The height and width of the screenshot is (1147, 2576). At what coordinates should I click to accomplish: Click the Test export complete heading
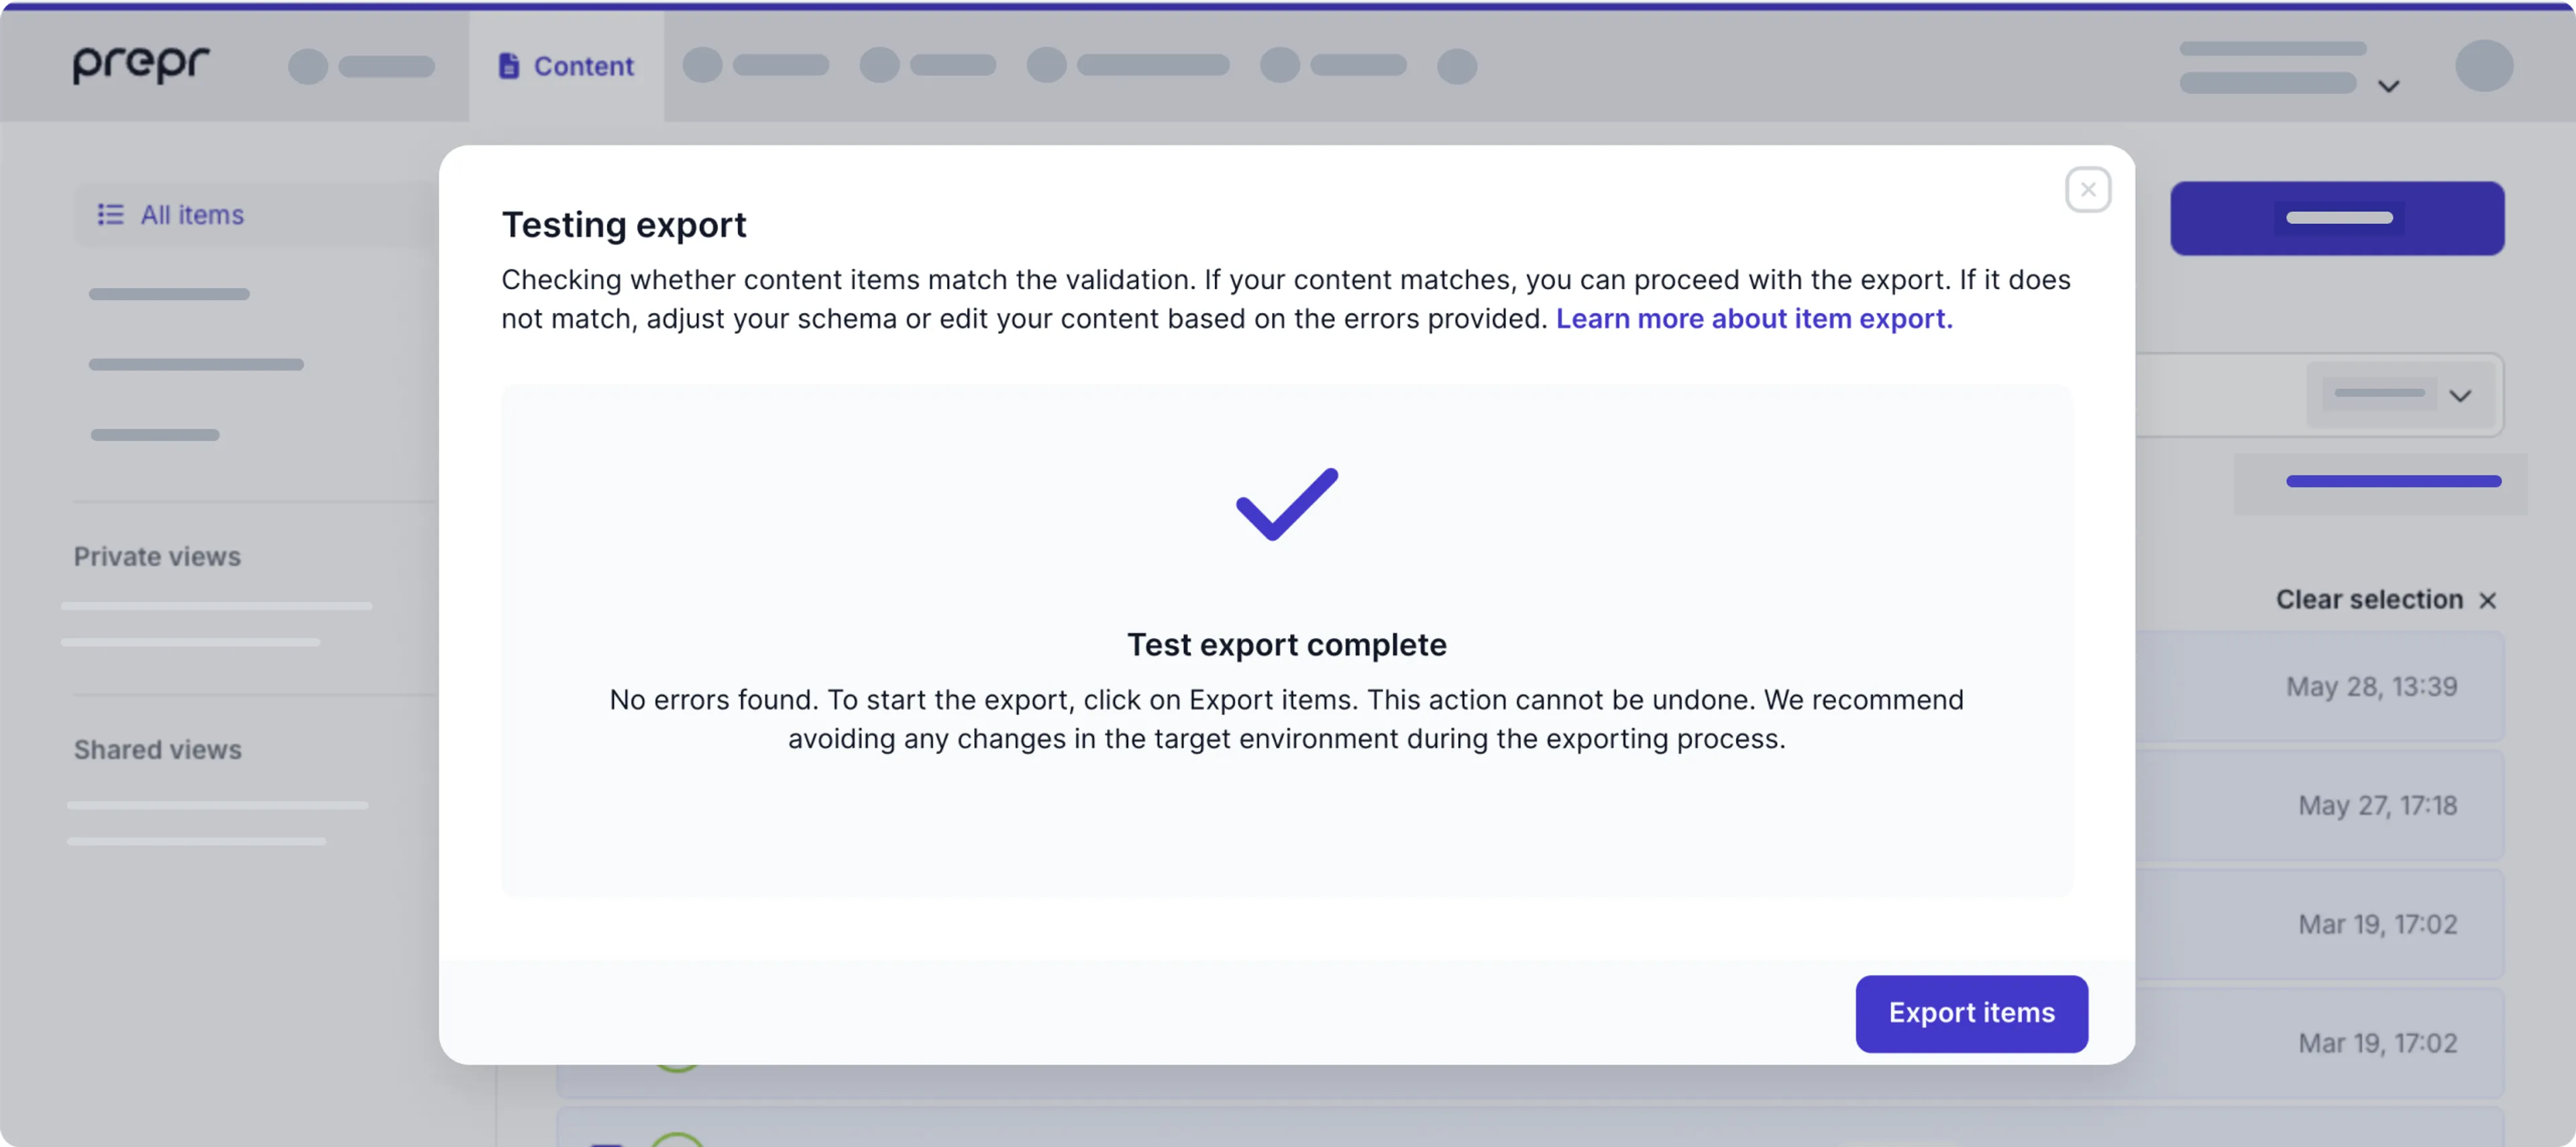[x=1287, y=645]
